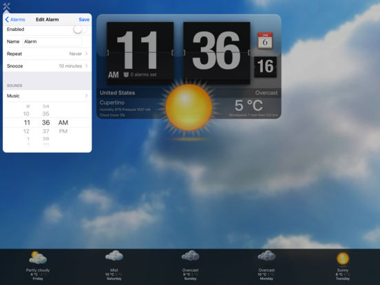This screenshot has width=380, height=285.
Task: Select minute 37 in time picker
Action: 46,131
